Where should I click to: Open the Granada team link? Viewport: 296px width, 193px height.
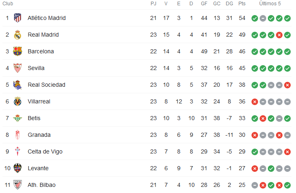(39, 135)
